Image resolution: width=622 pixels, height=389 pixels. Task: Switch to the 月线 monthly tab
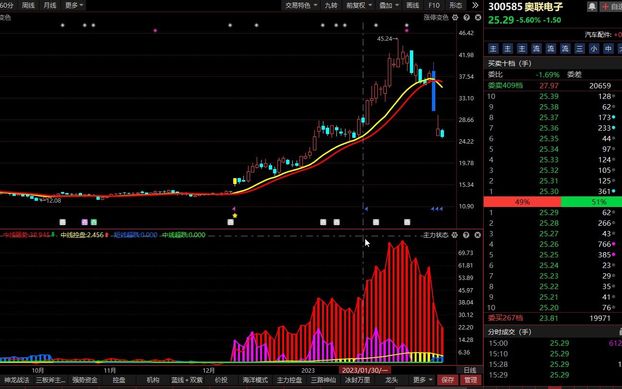[50, 5]
